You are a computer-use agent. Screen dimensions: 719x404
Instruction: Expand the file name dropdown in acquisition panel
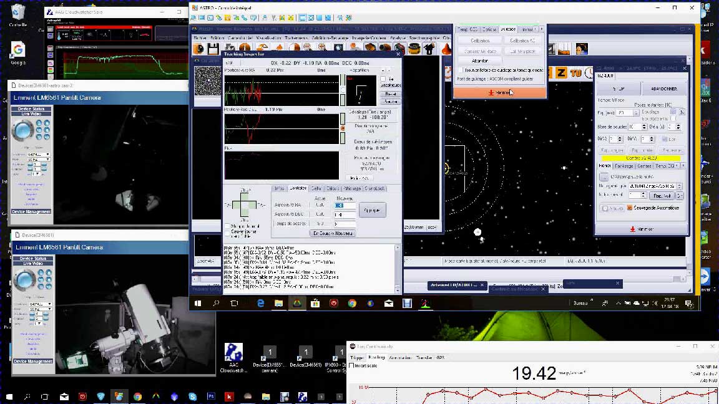[x=679, y=186]
